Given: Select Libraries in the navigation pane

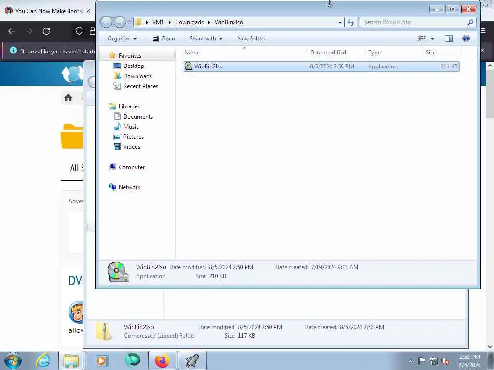Looking at the screenshot, I should pos(129,106).
